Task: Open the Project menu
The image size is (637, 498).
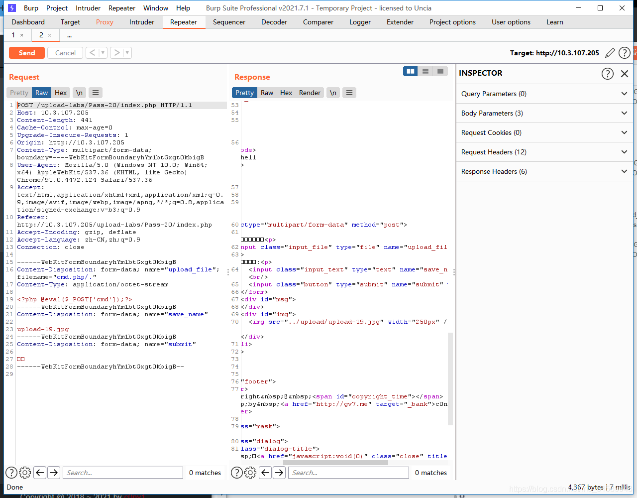Action: point(57,8)
